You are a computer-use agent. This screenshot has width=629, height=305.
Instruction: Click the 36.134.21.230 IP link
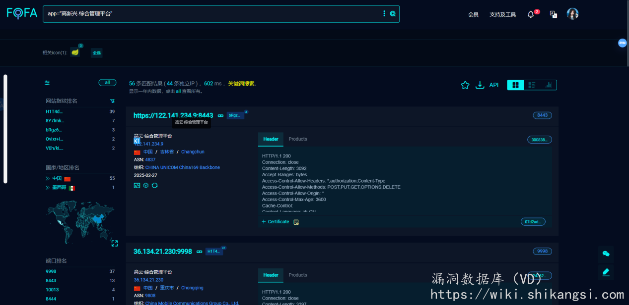coord(148,280)
